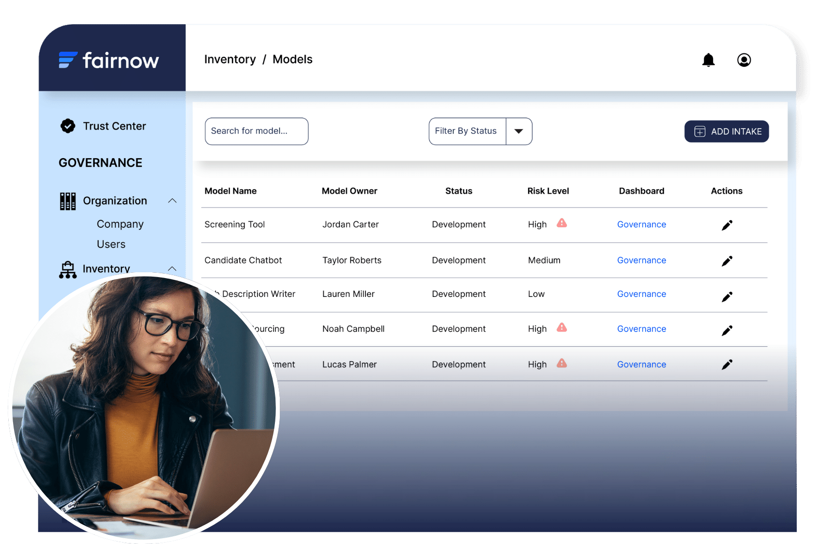Click the Models breadcrumb text
This screenshot has height=544, width=835.
coord(292,59)
